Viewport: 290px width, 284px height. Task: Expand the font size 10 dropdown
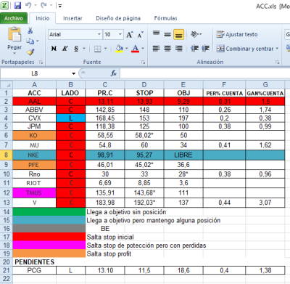tap(120, 34)
